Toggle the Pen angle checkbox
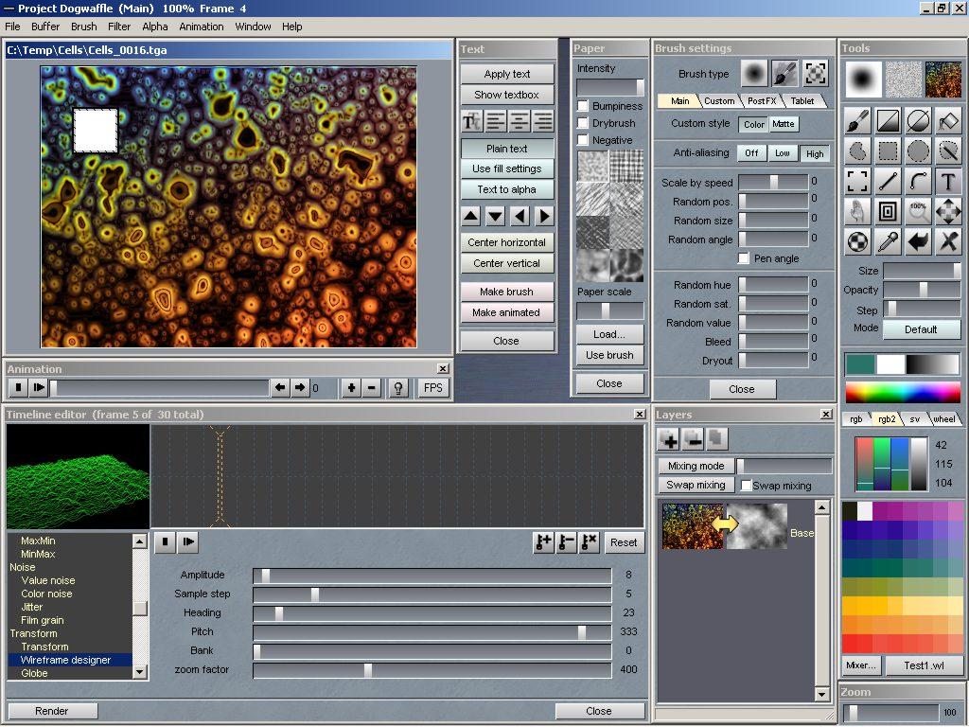The width and height of the screenshot is (969, 727). click(x=744, y=258)
